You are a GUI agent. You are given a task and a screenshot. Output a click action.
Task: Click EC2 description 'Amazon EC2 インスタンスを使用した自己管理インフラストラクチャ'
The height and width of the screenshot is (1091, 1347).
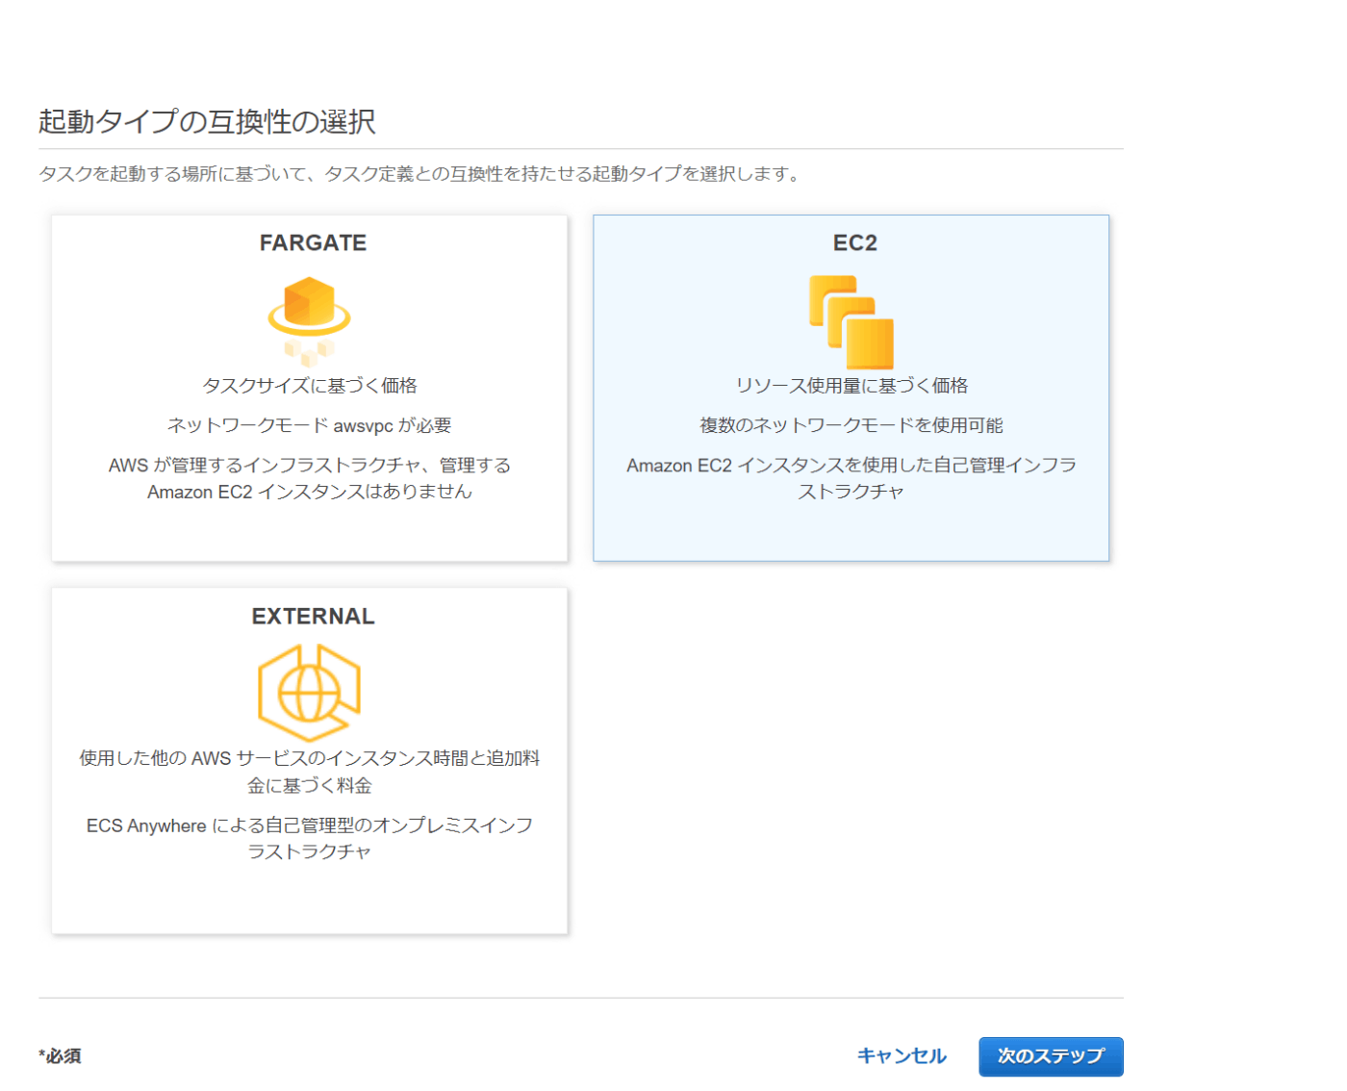point(851,478)
